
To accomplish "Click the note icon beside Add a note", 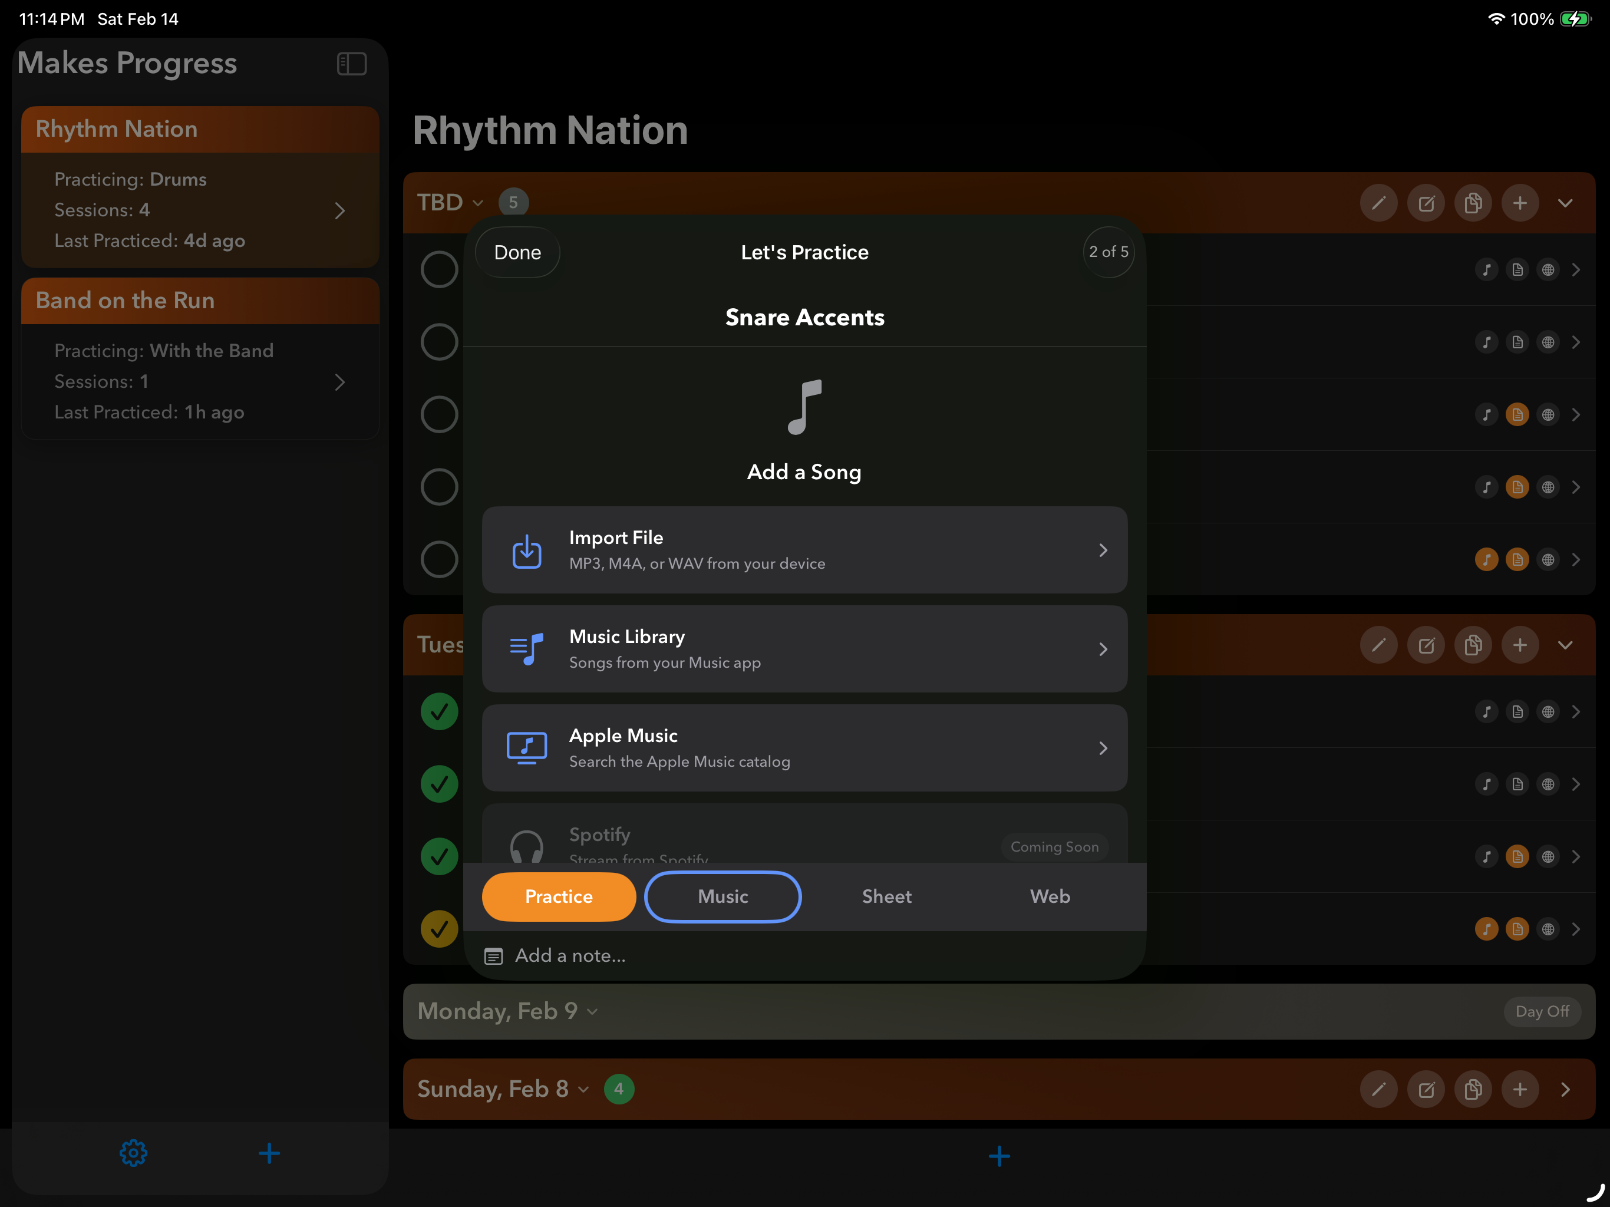I will (493, 956).
